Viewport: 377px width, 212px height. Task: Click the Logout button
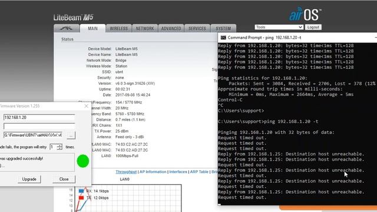(313, 27)
